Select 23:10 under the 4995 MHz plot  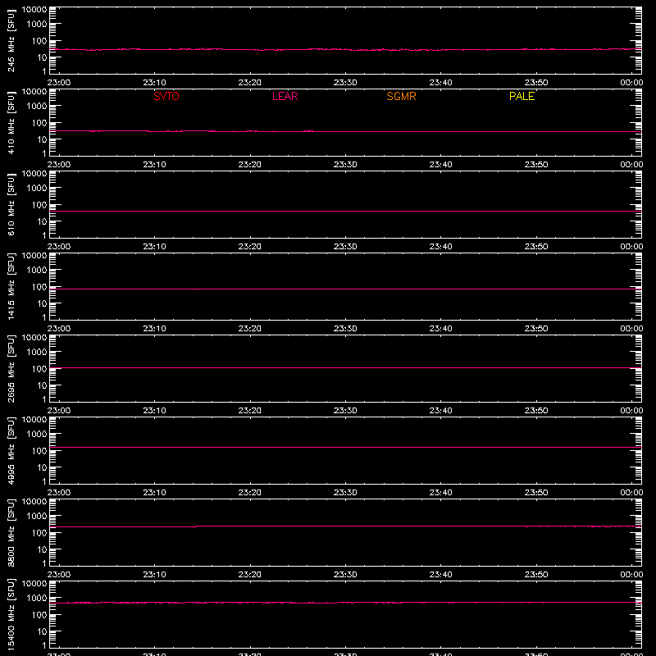pyautogui.click(x=154, y=493)
